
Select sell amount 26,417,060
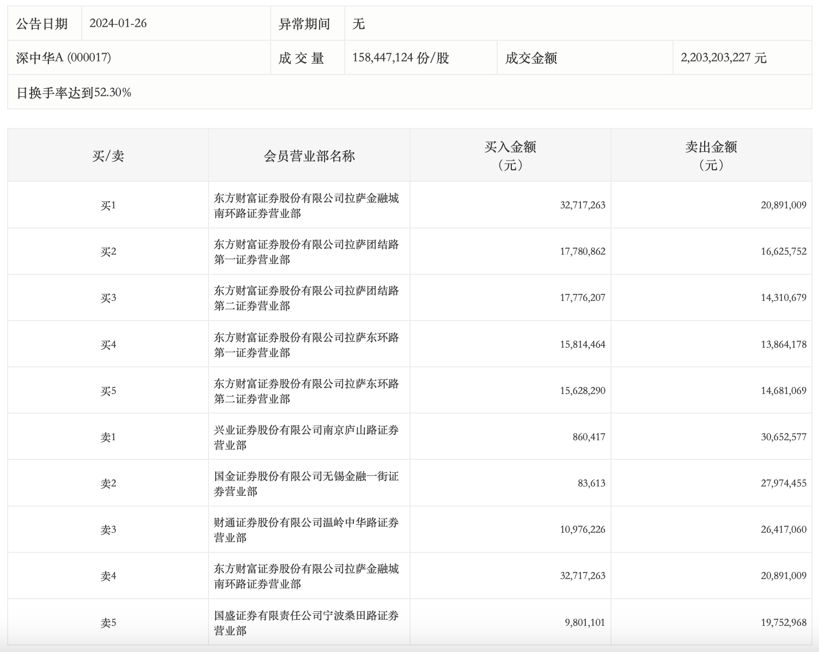pyautogui.click(x=784, y=530)
